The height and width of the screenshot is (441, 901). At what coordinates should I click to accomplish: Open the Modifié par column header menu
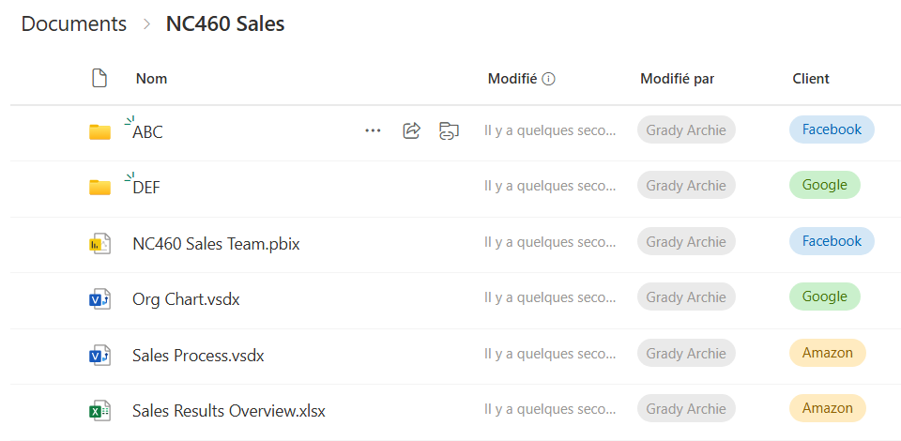[x=677, y=79]
